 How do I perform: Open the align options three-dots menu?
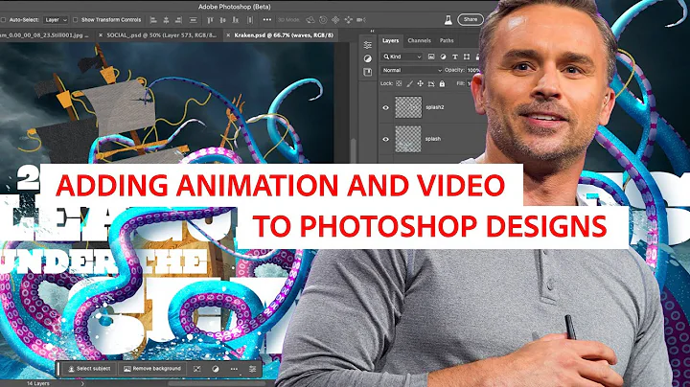tap(267, 20)
